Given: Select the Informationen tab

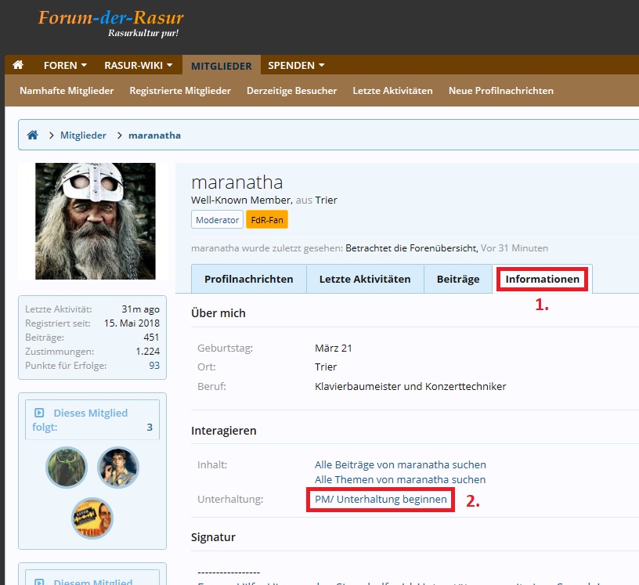Looking at the screenshot, I should [x=543, y=279].
